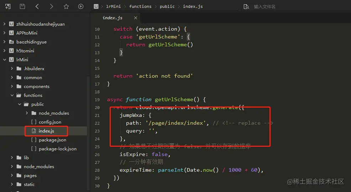Click the new file toolbar icon
The width and height of the screenshot is (351, 192).
(8, 6)
